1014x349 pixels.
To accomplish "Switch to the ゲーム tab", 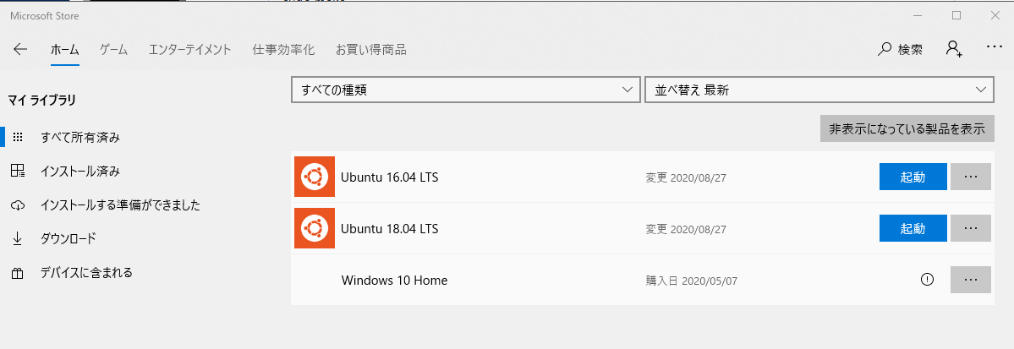I will tap(114, 50).
